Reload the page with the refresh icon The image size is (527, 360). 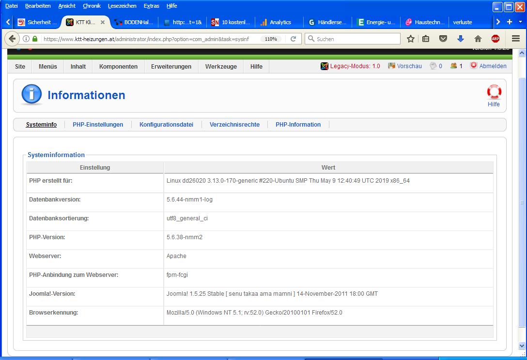click(x=293, y=39)
